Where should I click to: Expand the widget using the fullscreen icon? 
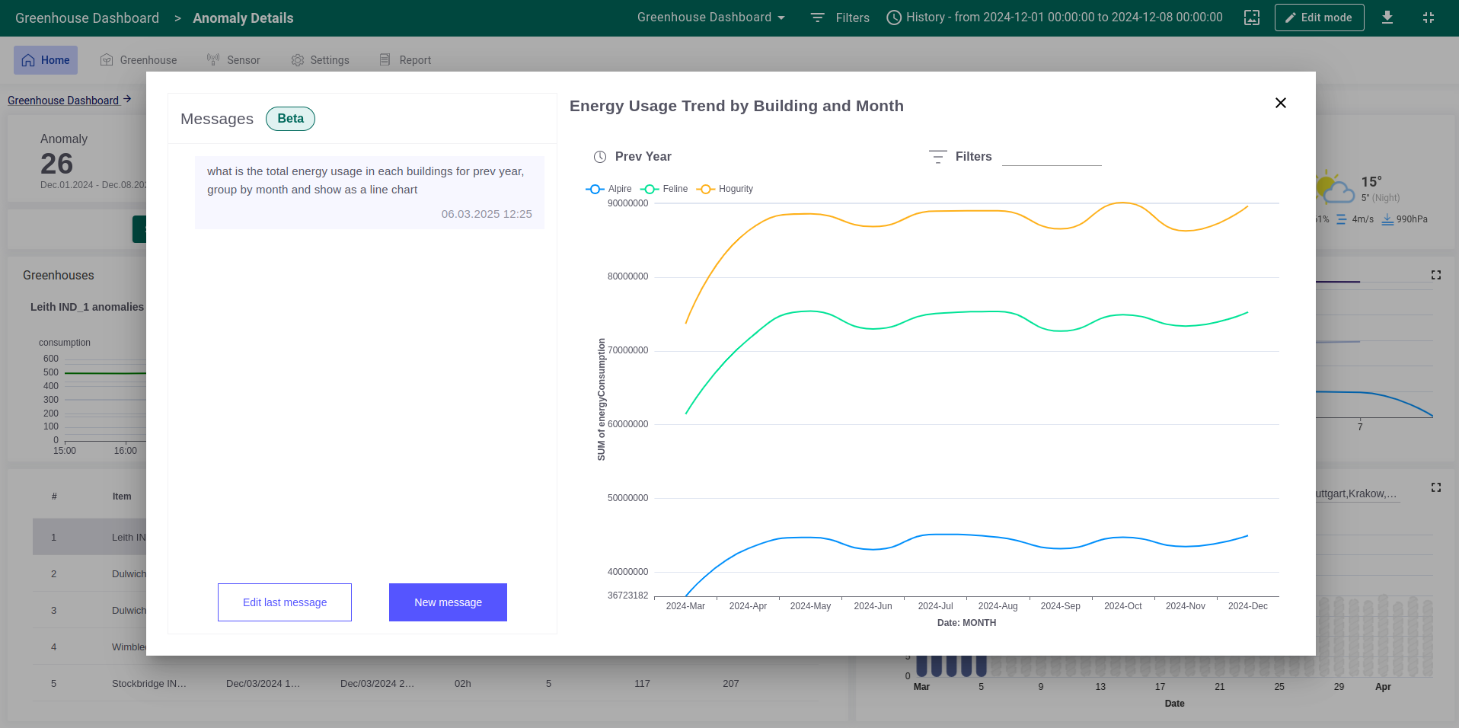click(1435, 275)
